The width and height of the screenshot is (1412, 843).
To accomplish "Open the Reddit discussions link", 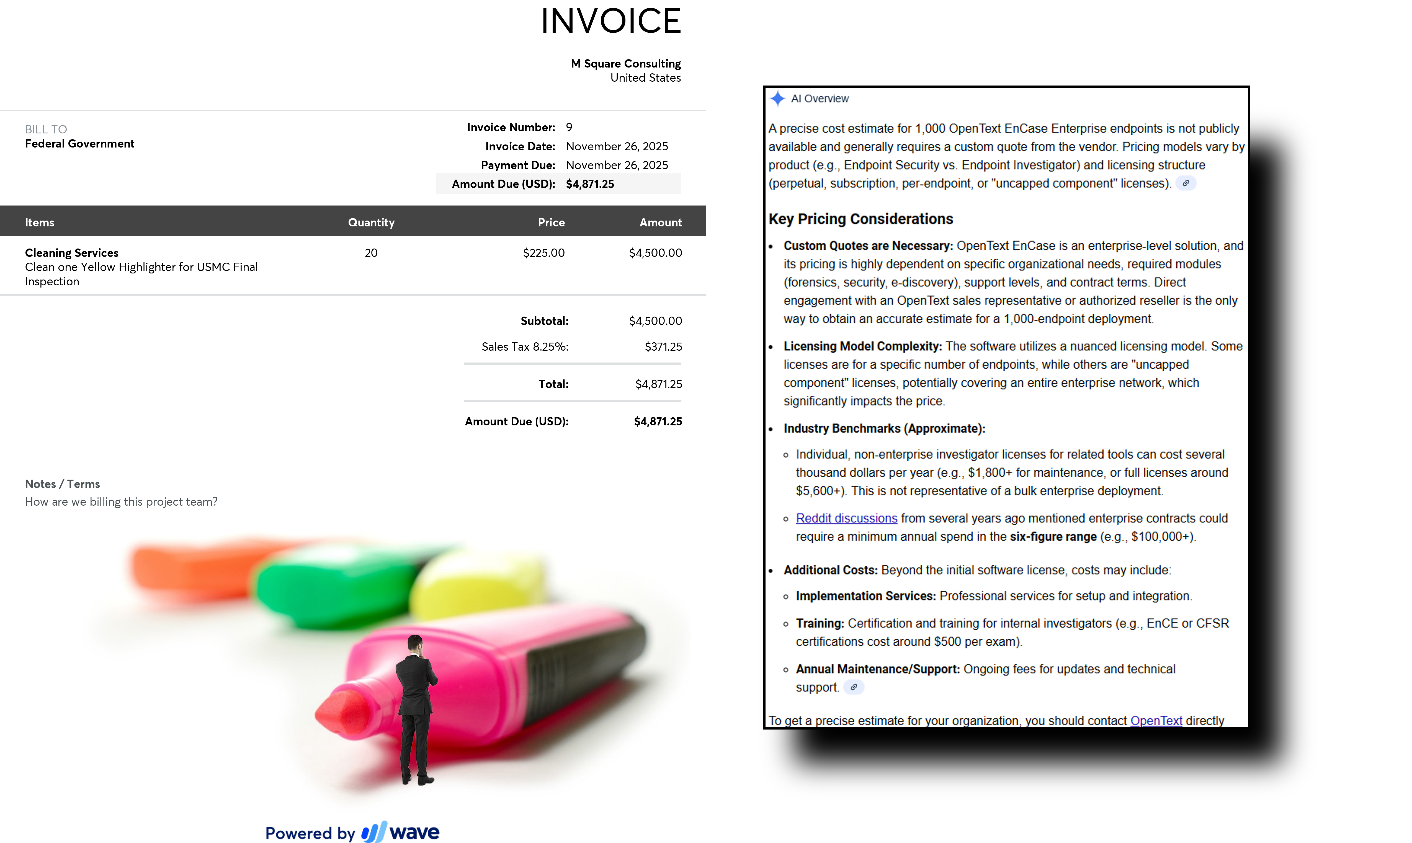I will click(x=846, y=518).
